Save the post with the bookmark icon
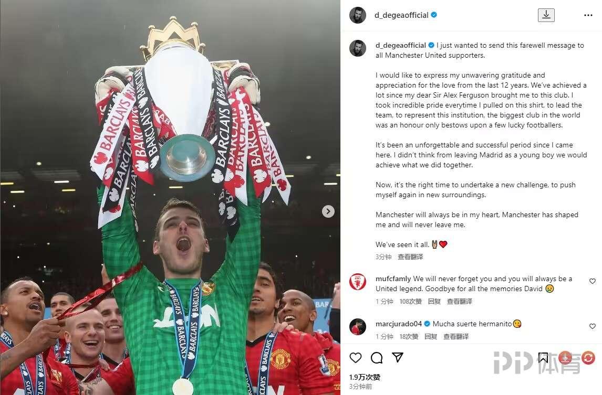This screenshot has height=395, width=602. click(543, 358)
